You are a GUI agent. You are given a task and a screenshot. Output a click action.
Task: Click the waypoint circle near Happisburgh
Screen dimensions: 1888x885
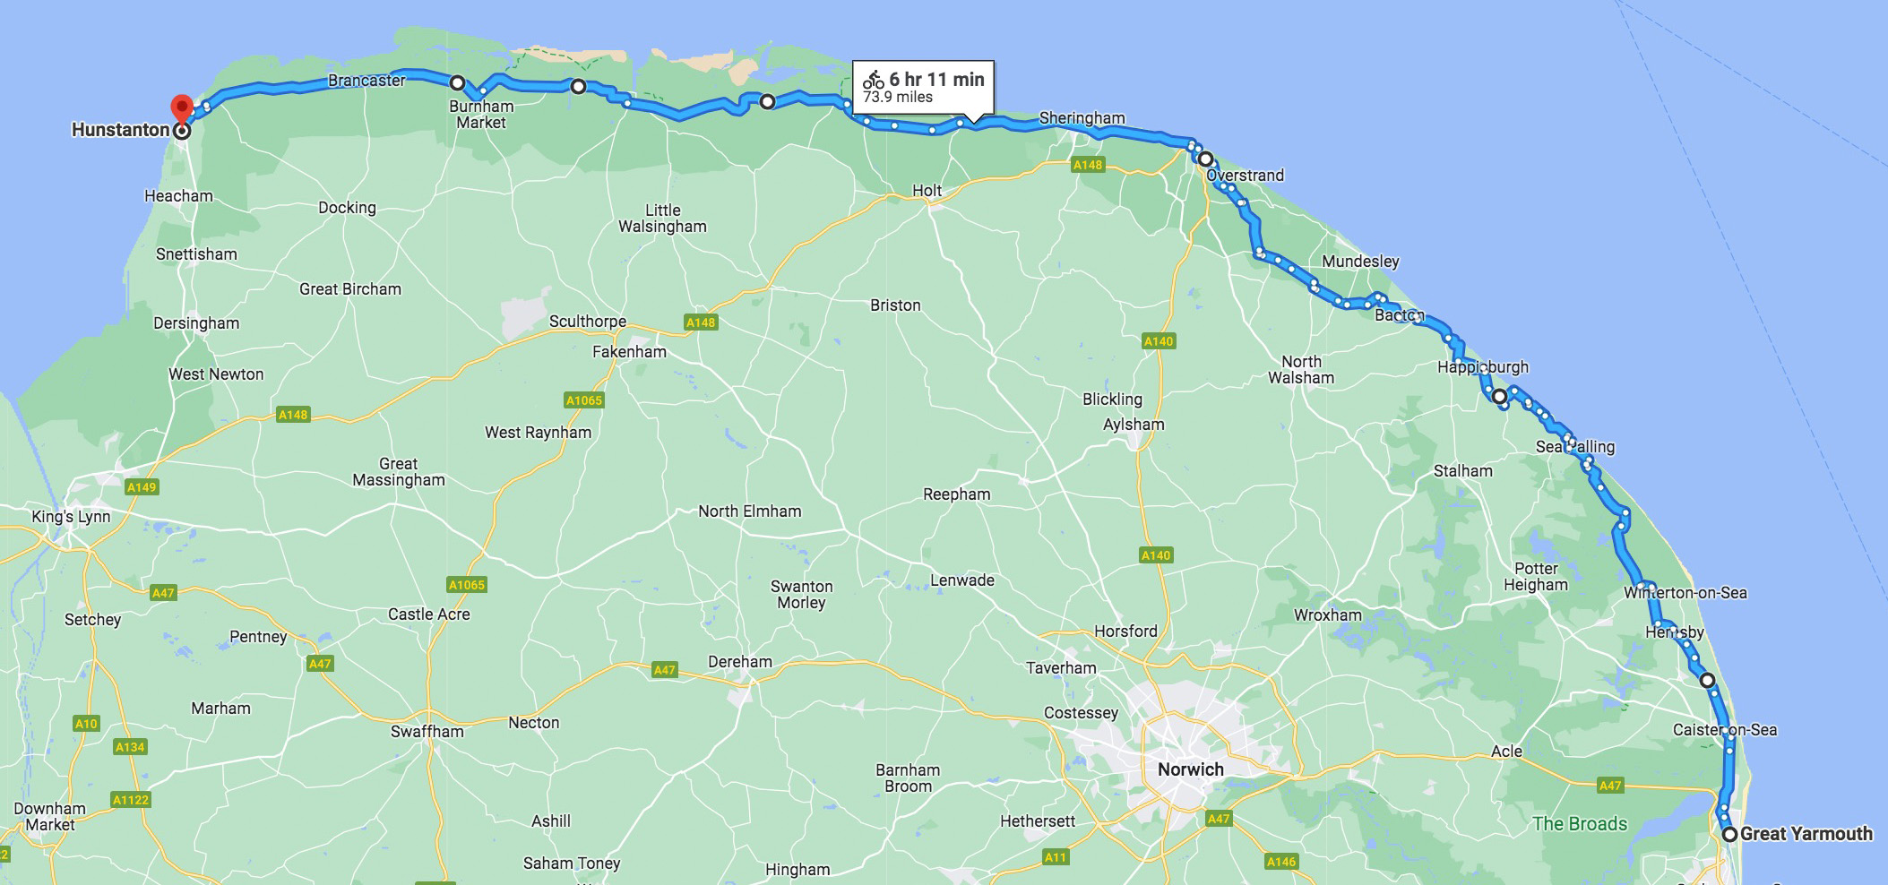tap(1499, 396)
